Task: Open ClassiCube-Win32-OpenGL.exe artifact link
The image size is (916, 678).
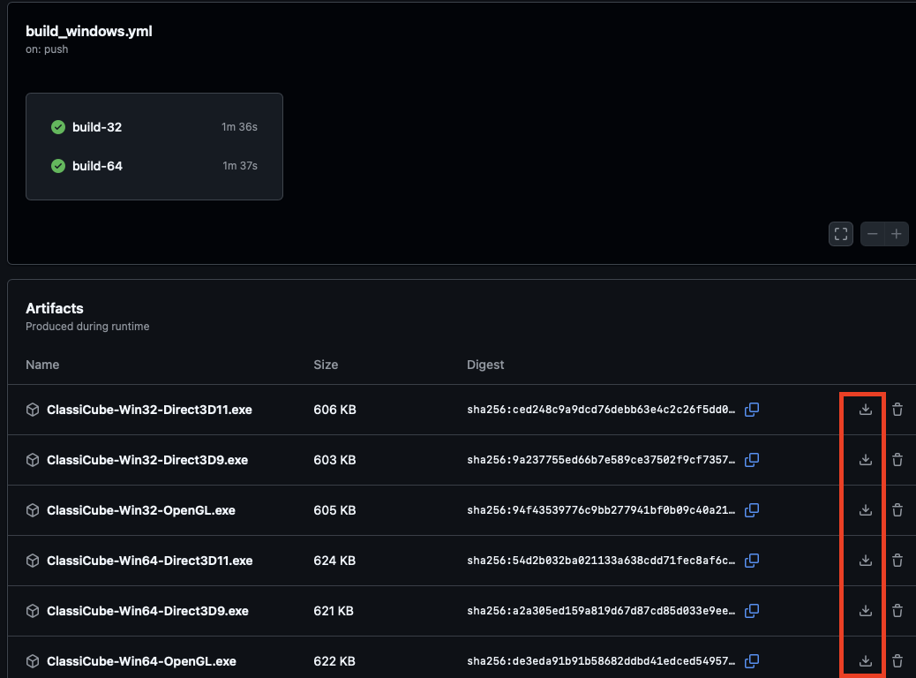Action: tap(141, 510)
